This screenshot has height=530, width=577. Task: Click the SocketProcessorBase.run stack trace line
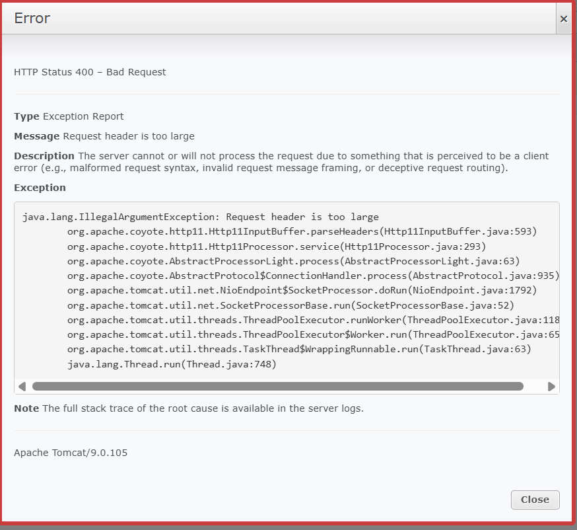[290, 305]
